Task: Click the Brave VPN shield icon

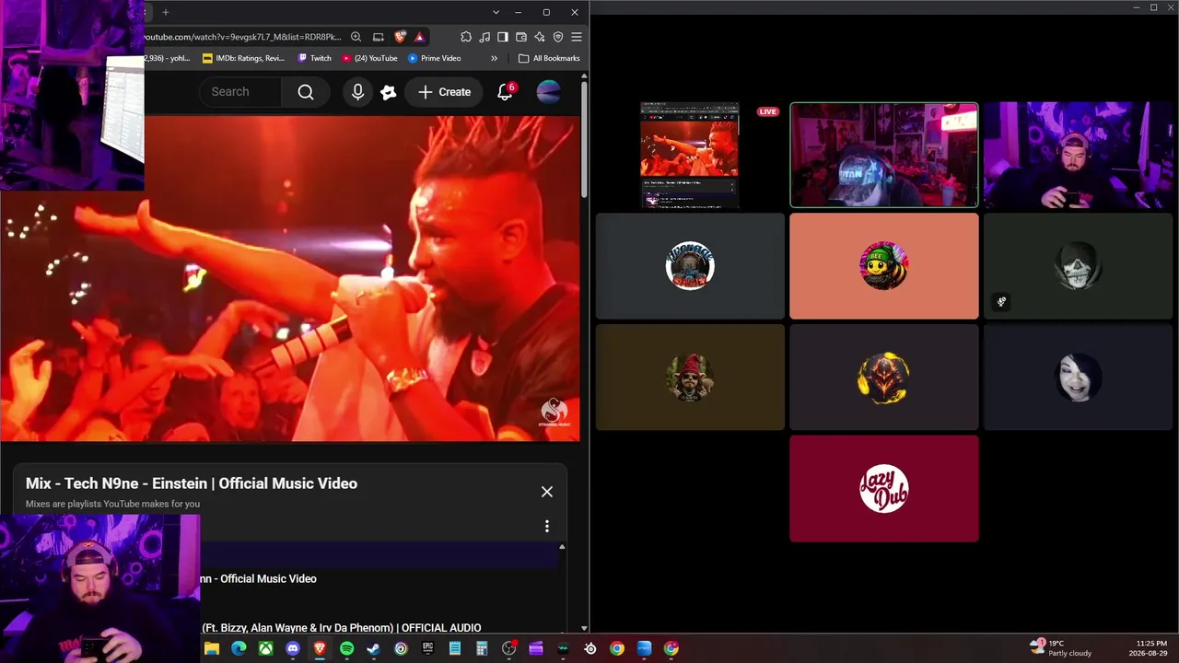Action: pyautogui.click(x=558, y=37)
